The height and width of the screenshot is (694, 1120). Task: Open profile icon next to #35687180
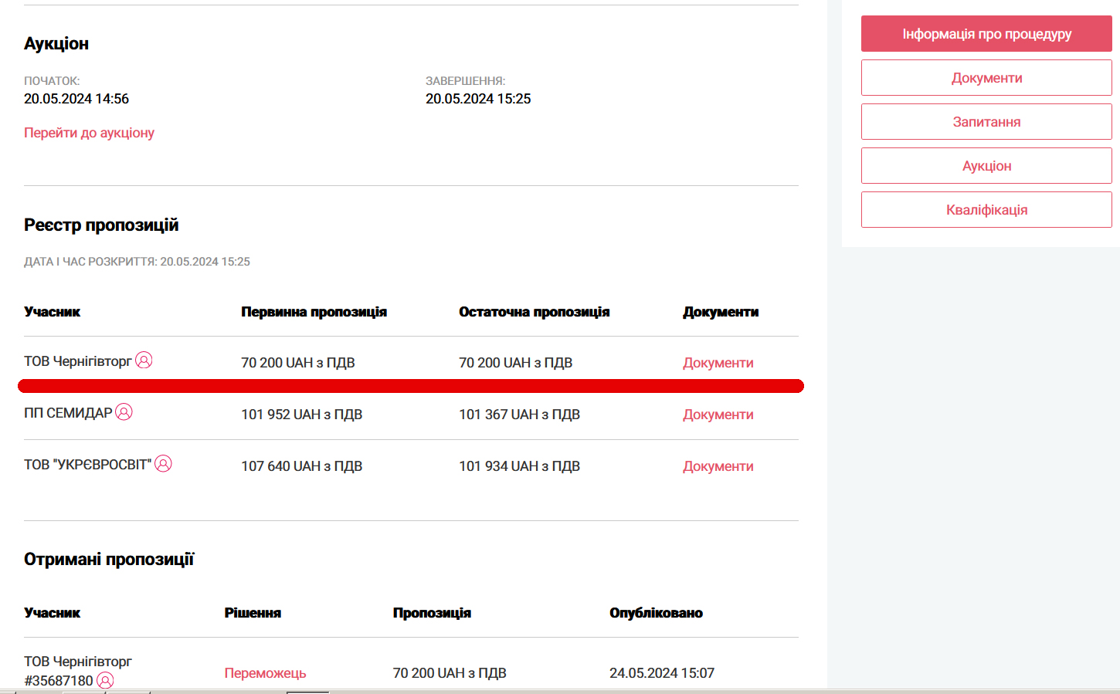click(x=105, y=680)
